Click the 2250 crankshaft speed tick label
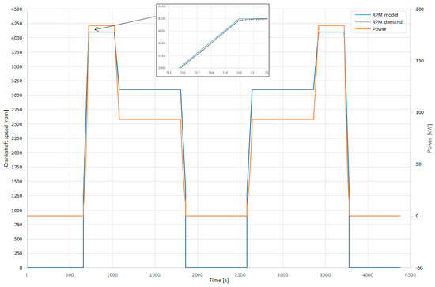435x287 pixels. 17,138
